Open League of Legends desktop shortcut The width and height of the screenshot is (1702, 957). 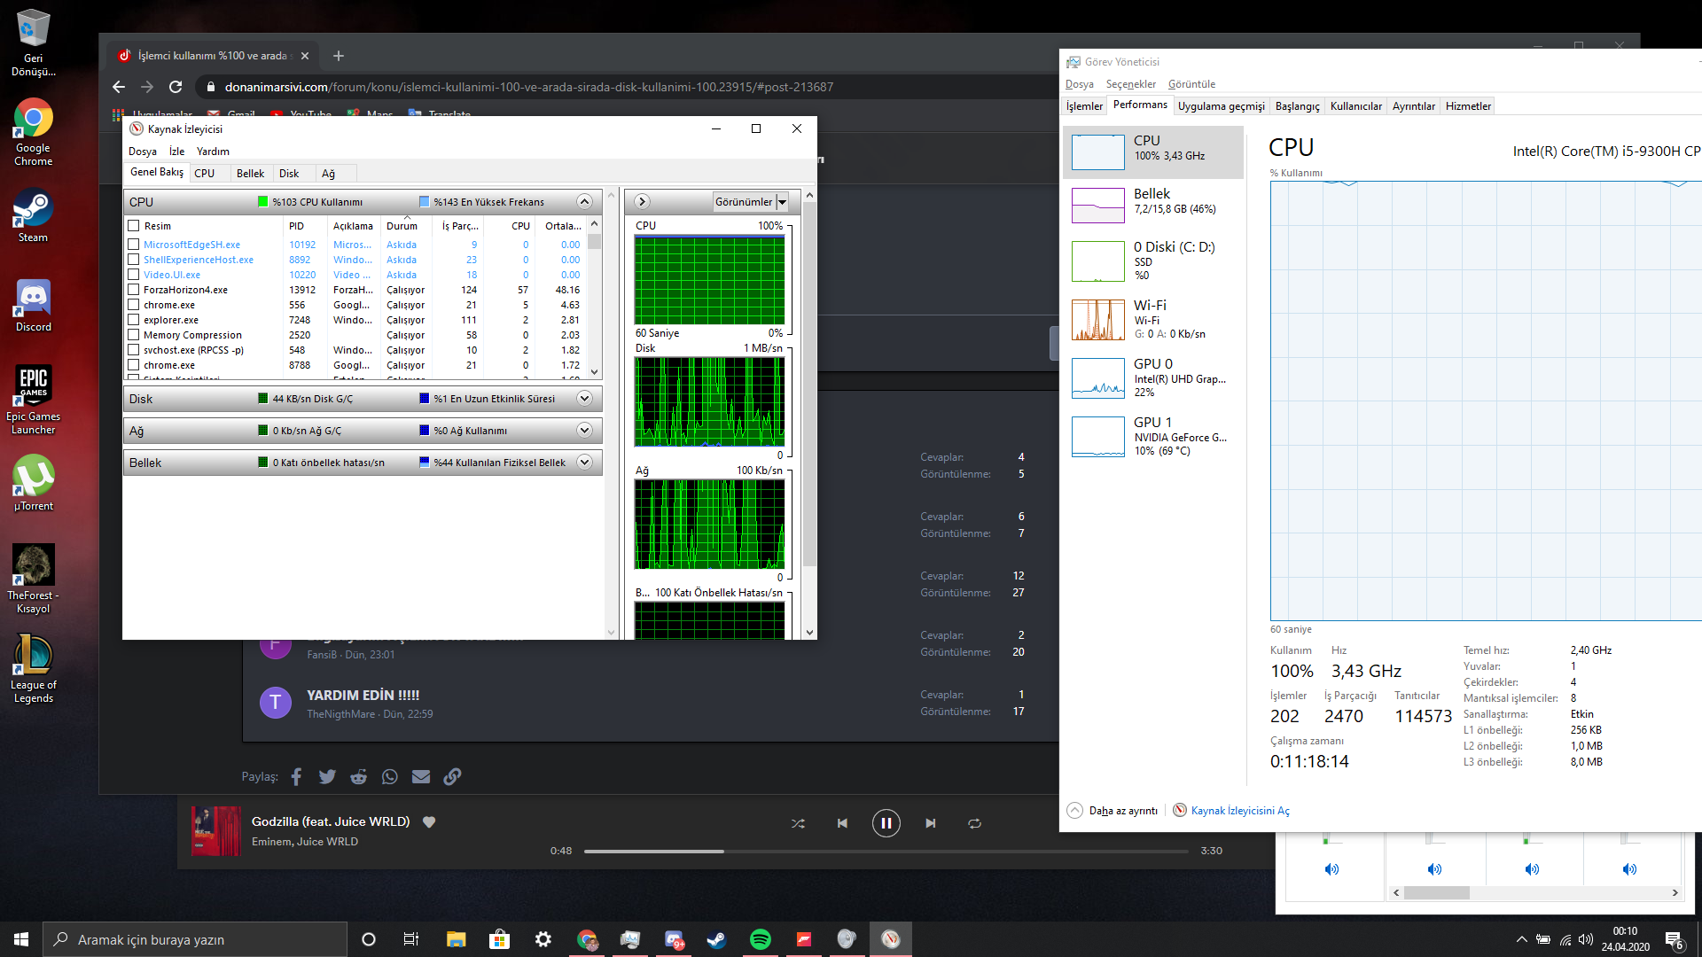33,669
